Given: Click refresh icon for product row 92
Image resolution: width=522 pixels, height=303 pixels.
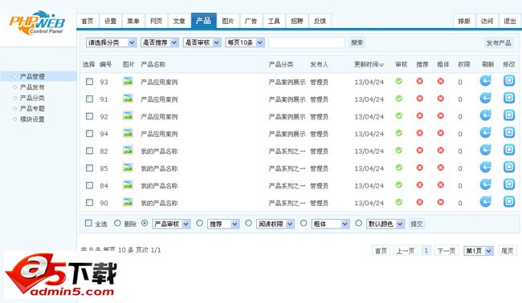Looking at the screenshot, I should point(485,115).
